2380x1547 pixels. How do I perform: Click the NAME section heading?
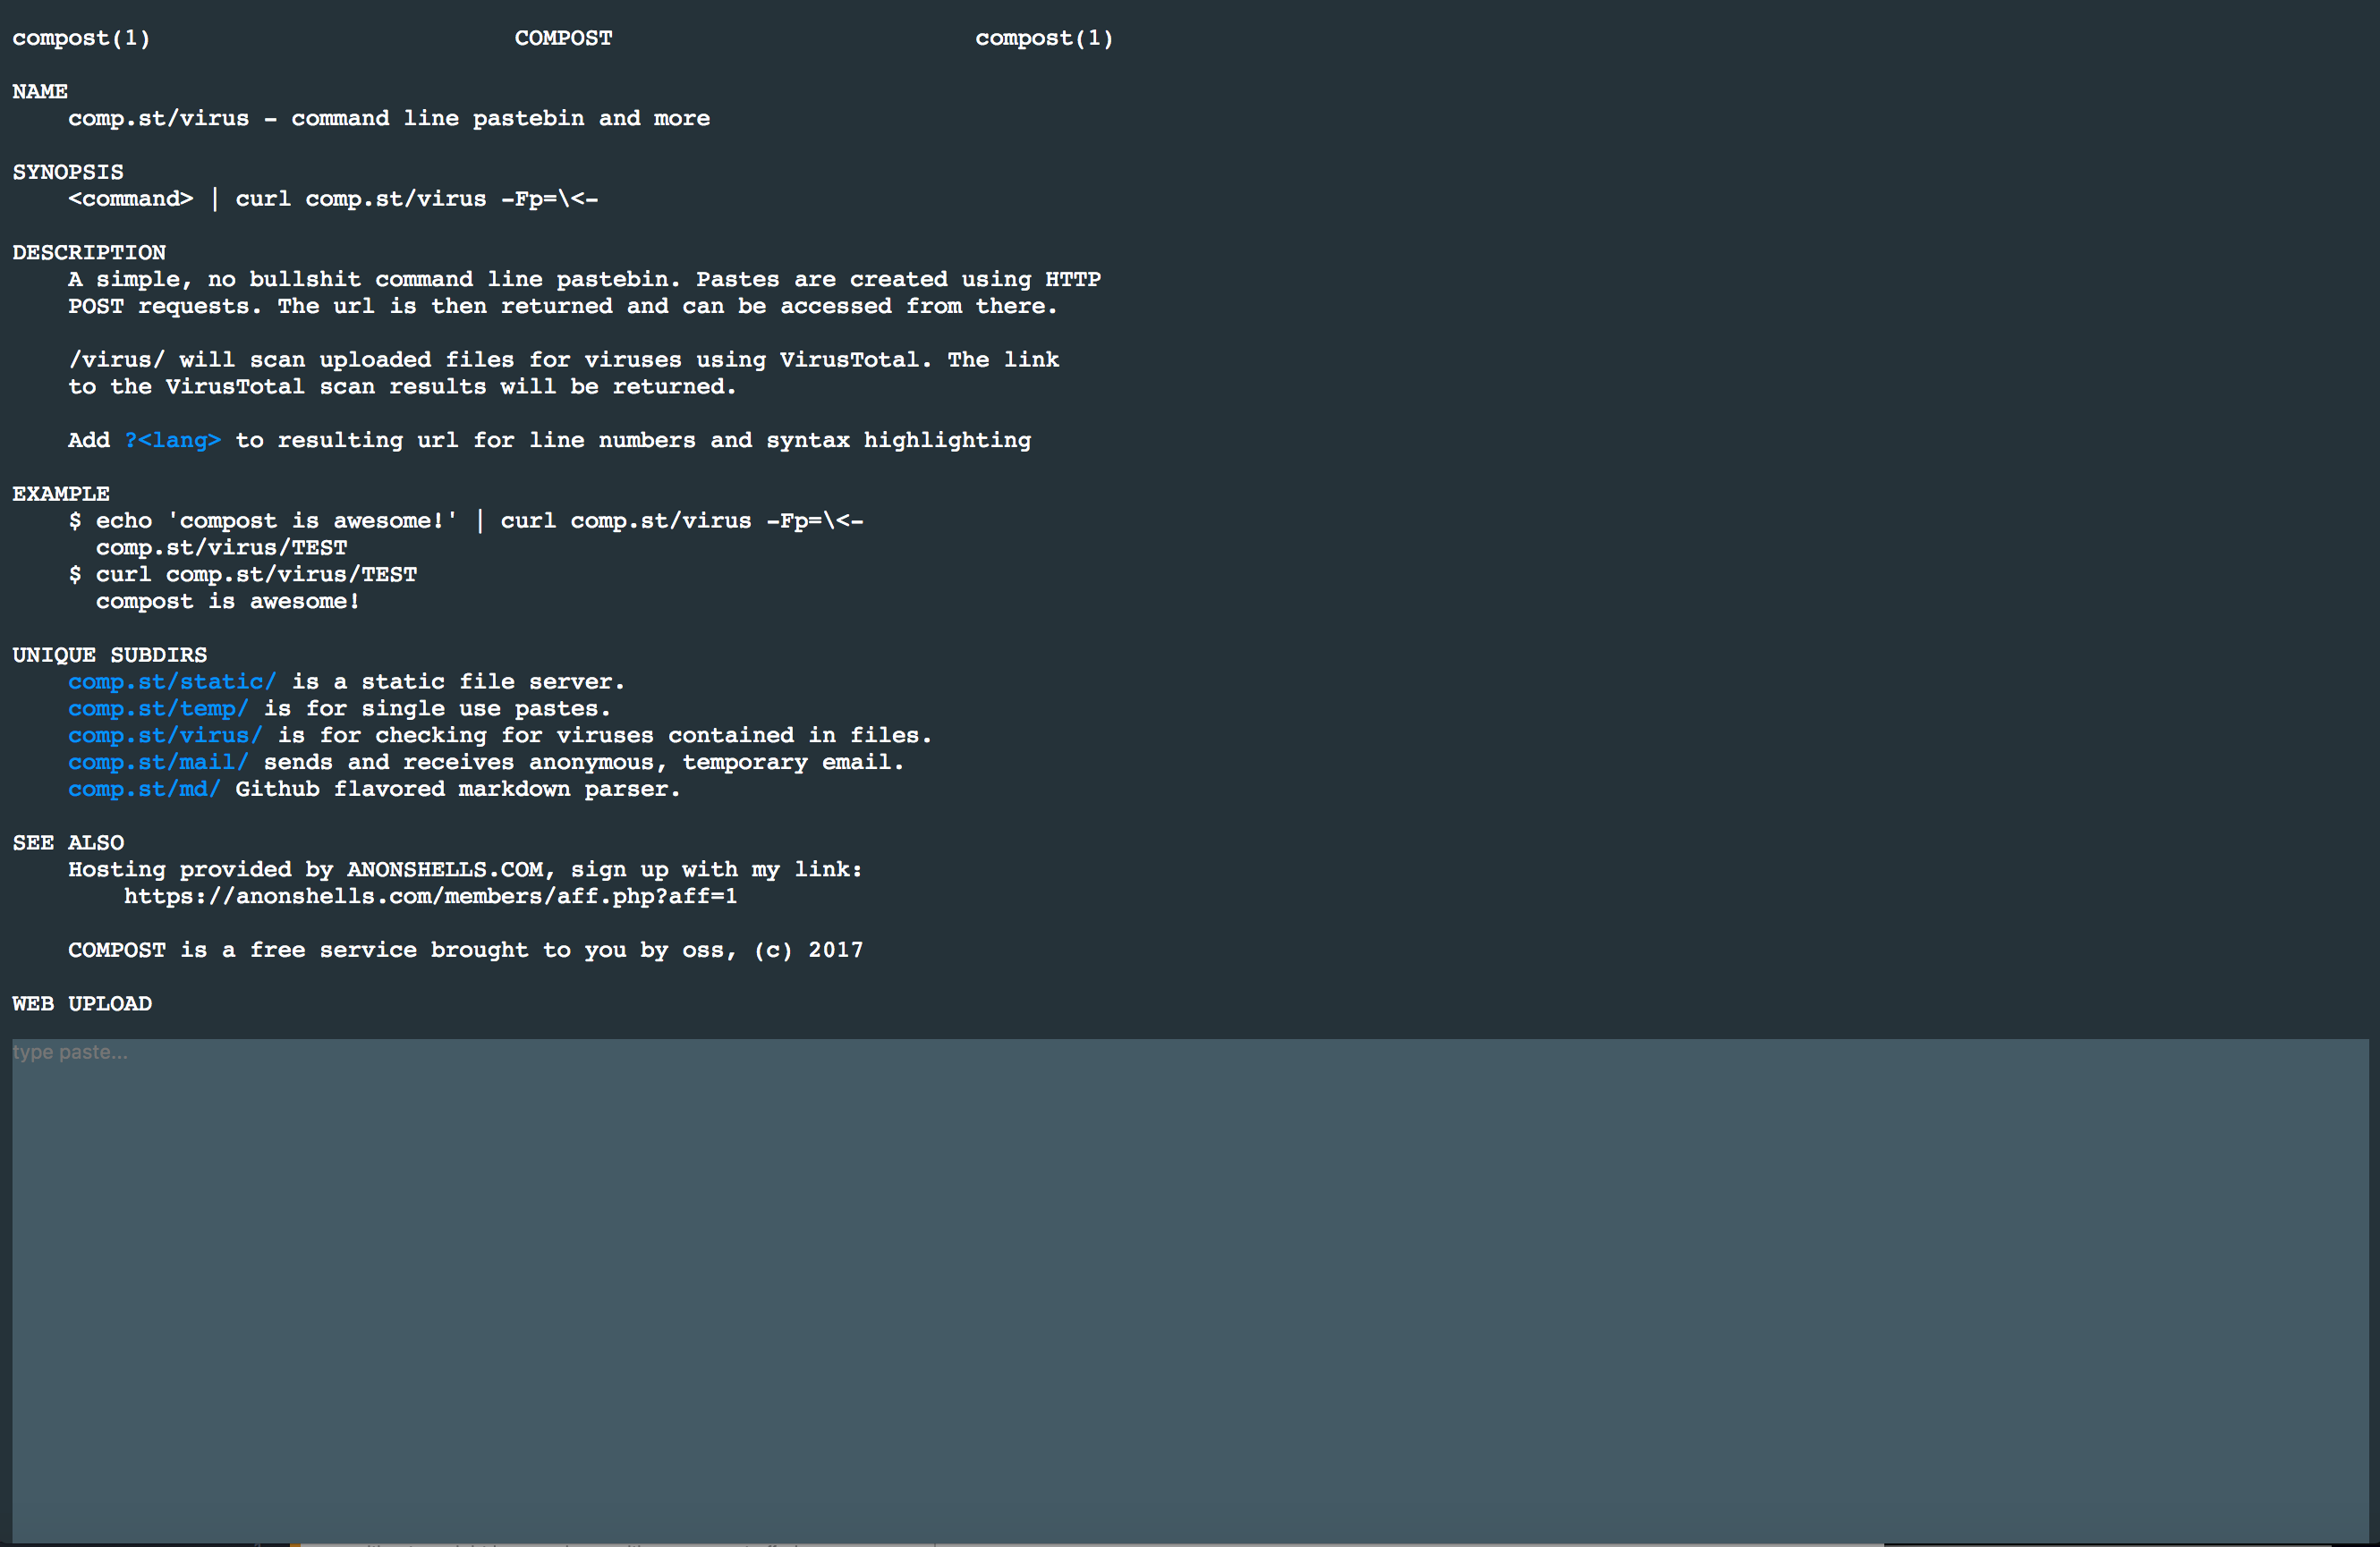pyautogui.click(x=40, y=92)
